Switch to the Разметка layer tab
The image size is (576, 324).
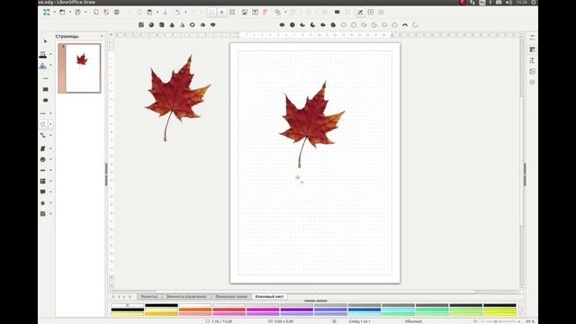[149, 296]
